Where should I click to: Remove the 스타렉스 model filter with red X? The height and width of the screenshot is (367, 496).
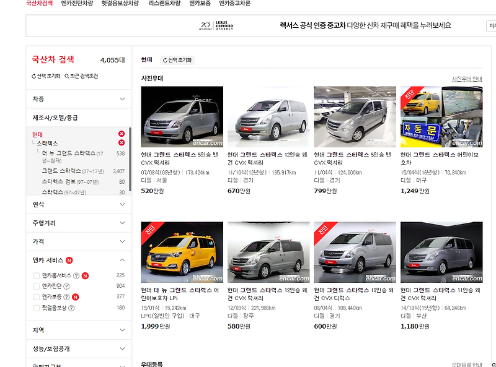(122, 142)
